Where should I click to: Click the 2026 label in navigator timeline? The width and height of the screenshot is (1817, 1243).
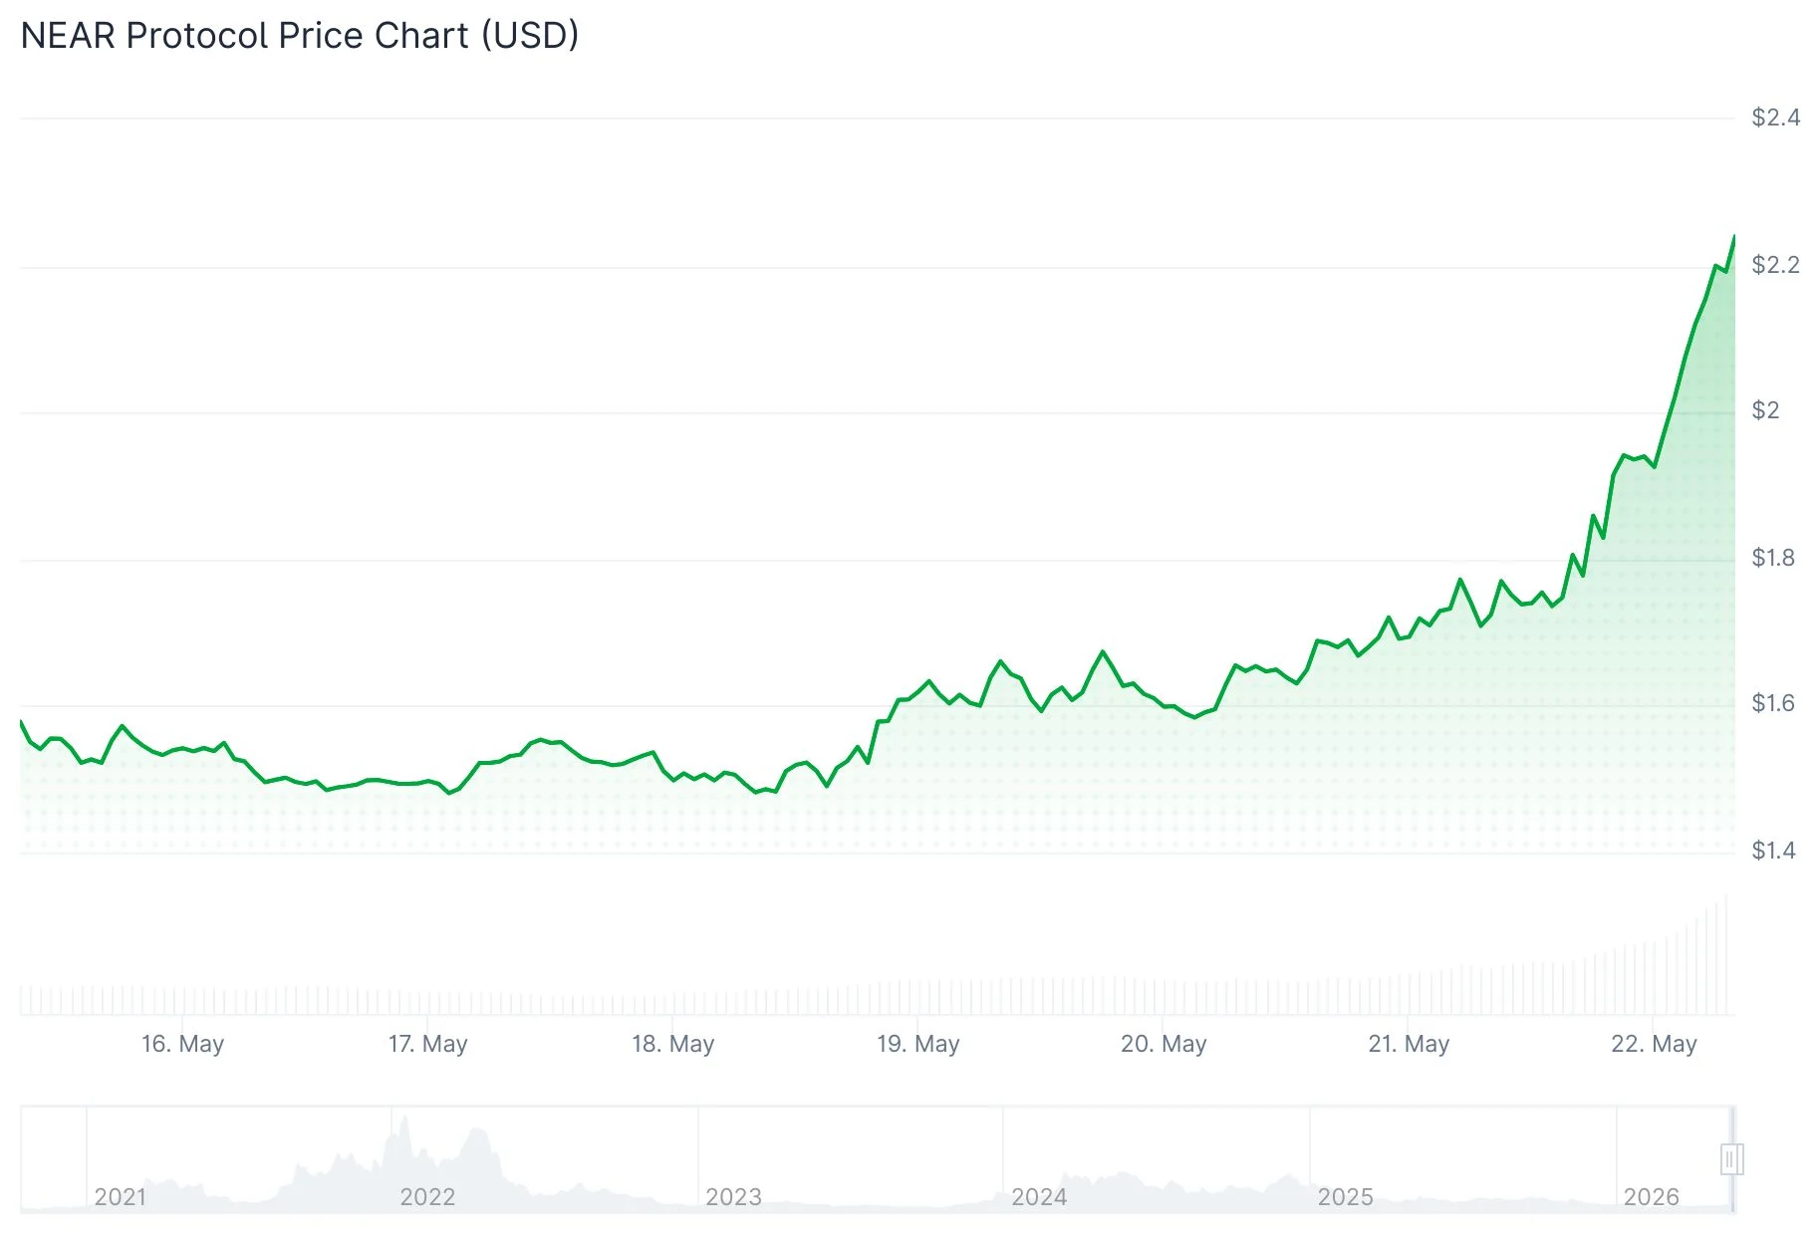[x=1651, y=1197]
